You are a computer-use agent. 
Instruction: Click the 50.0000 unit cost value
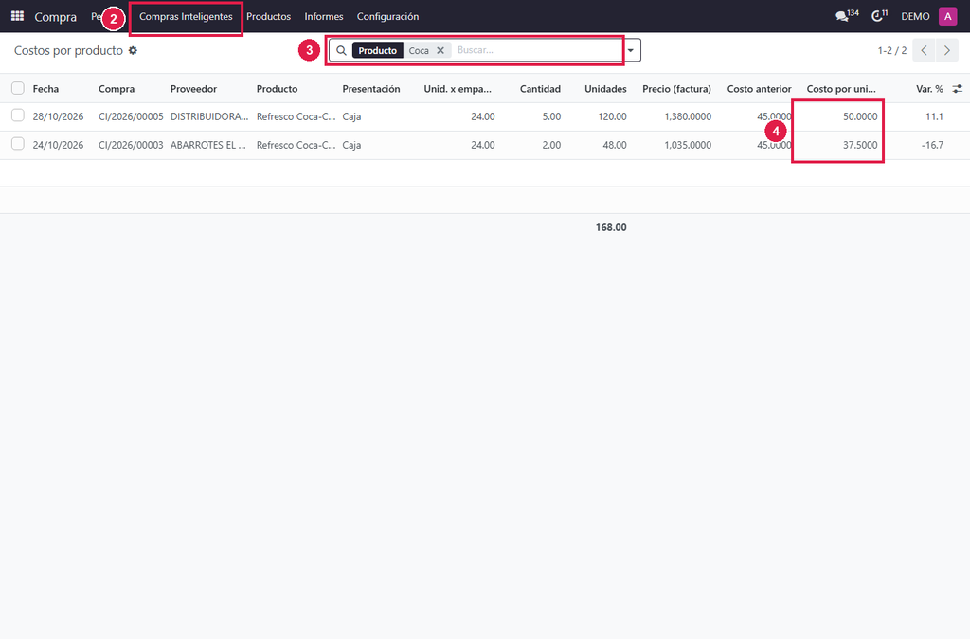tap(860, 116)
